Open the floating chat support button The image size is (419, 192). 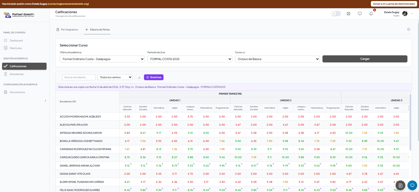(412, 185)
